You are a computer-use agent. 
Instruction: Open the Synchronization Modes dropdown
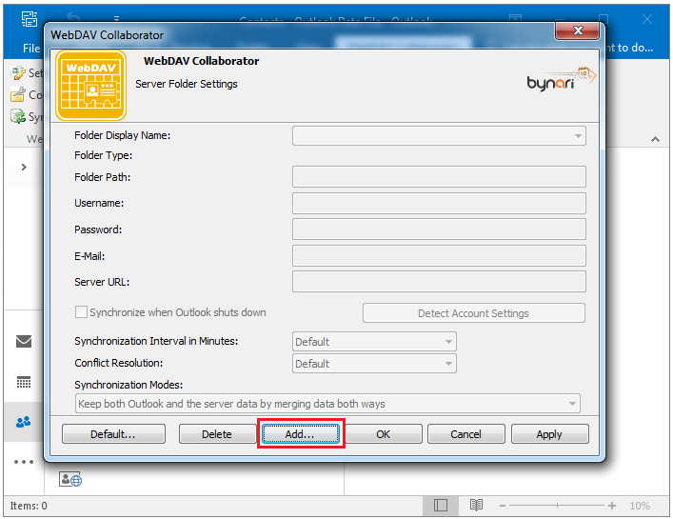pos(327,404)
